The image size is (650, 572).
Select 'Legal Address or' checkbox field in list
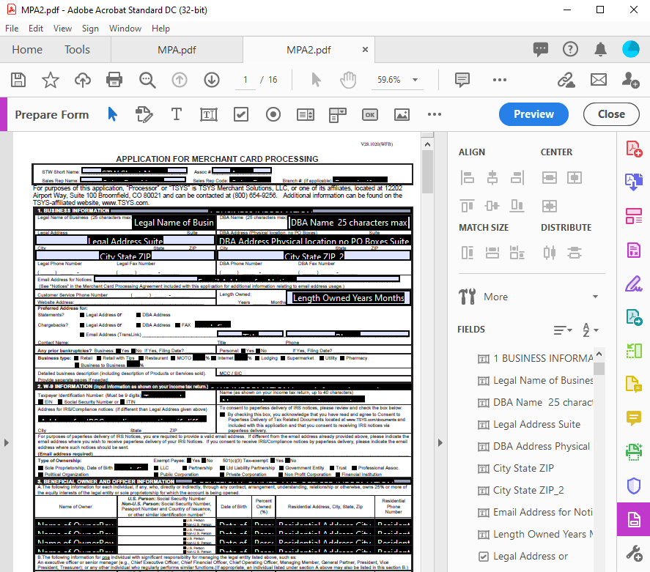coord(531,557)
